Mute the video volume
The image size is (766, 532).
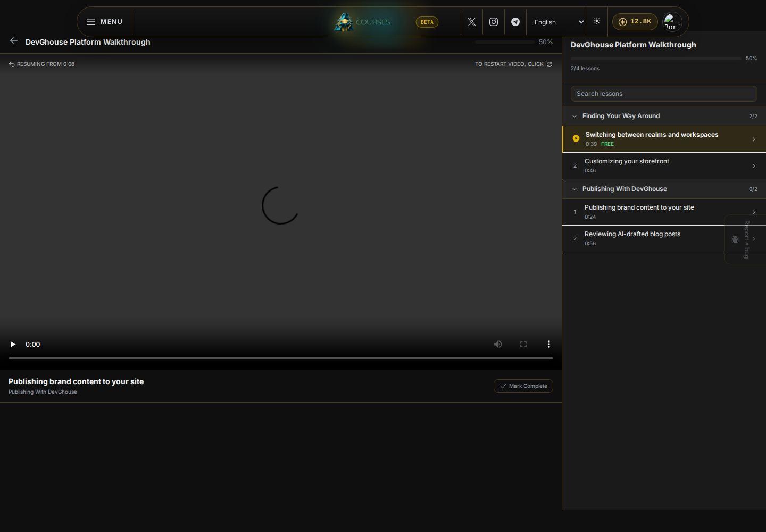[498, 344]
